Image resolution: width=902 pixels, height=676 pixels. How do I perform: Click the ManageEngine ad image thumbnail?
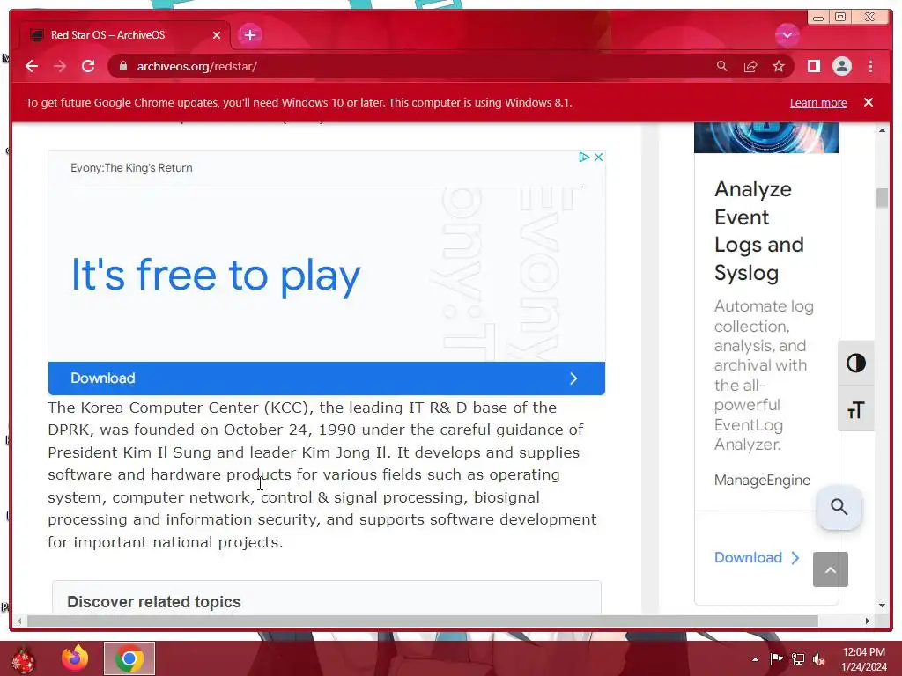(766, 138)
